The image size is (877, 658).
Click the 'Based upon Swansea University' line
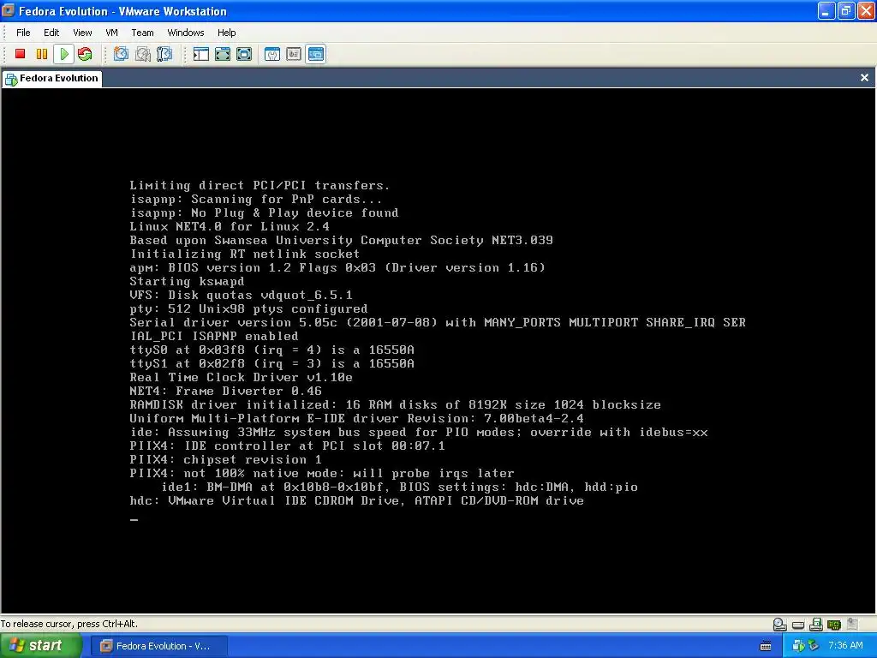(341, 240)
